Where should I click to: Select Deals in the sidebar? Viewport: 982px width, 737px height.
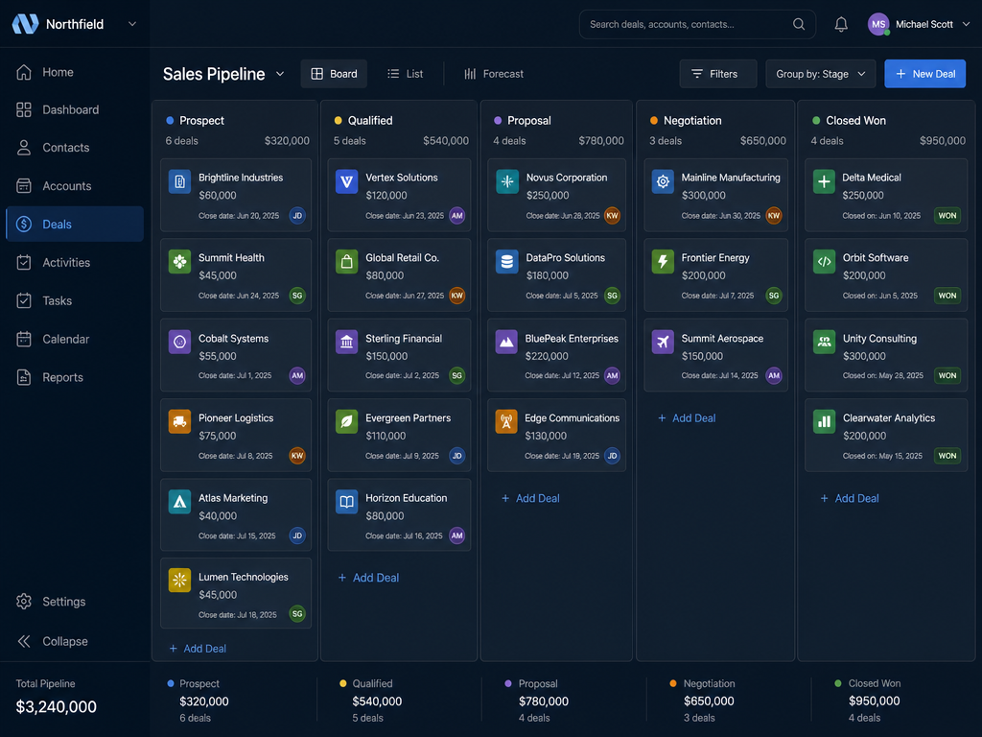coord(75,224)
